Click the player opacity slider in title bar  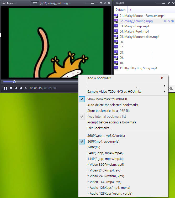pos(89,3)
